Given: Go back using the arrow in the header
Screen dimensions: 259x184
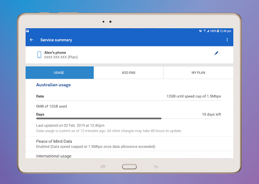Looking at the screenshot, I should coord(31,40).
